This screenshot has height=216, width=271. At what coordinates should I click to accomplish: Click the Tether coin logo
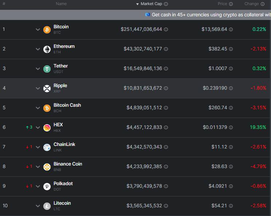[47, 69]
